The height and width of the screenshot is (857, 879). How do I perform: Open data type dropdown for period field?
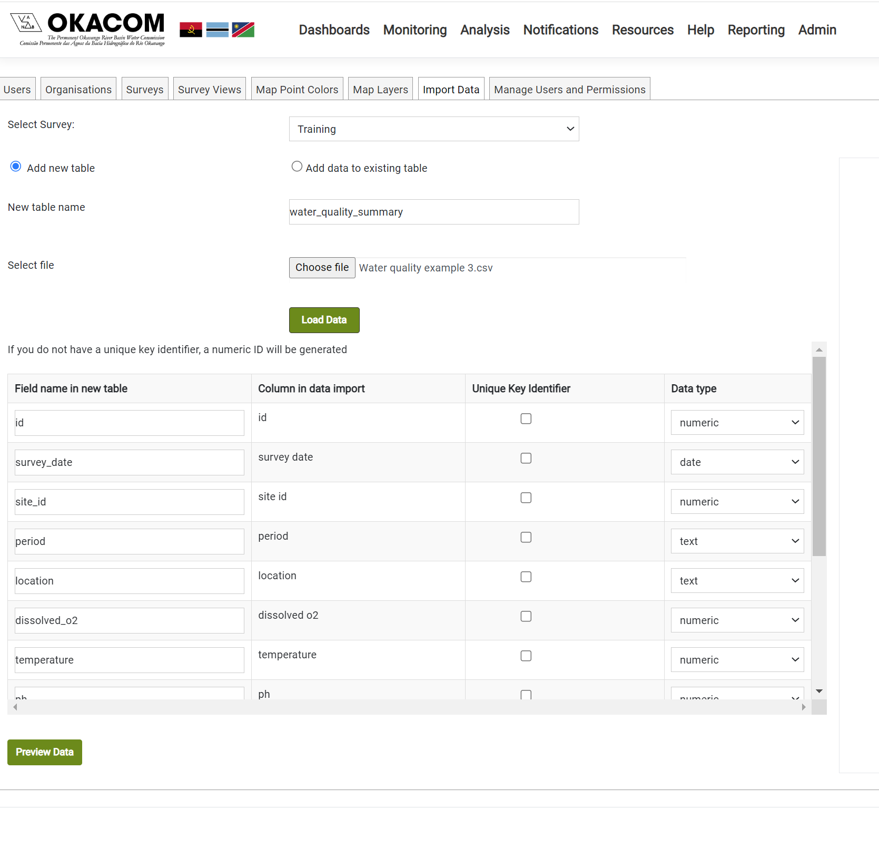(x=737, y=541)
